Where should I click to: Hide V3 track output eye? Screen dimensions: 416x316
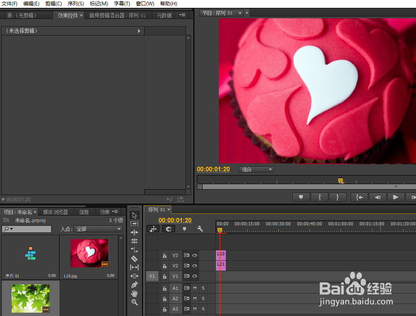click(x=195, y=255)
